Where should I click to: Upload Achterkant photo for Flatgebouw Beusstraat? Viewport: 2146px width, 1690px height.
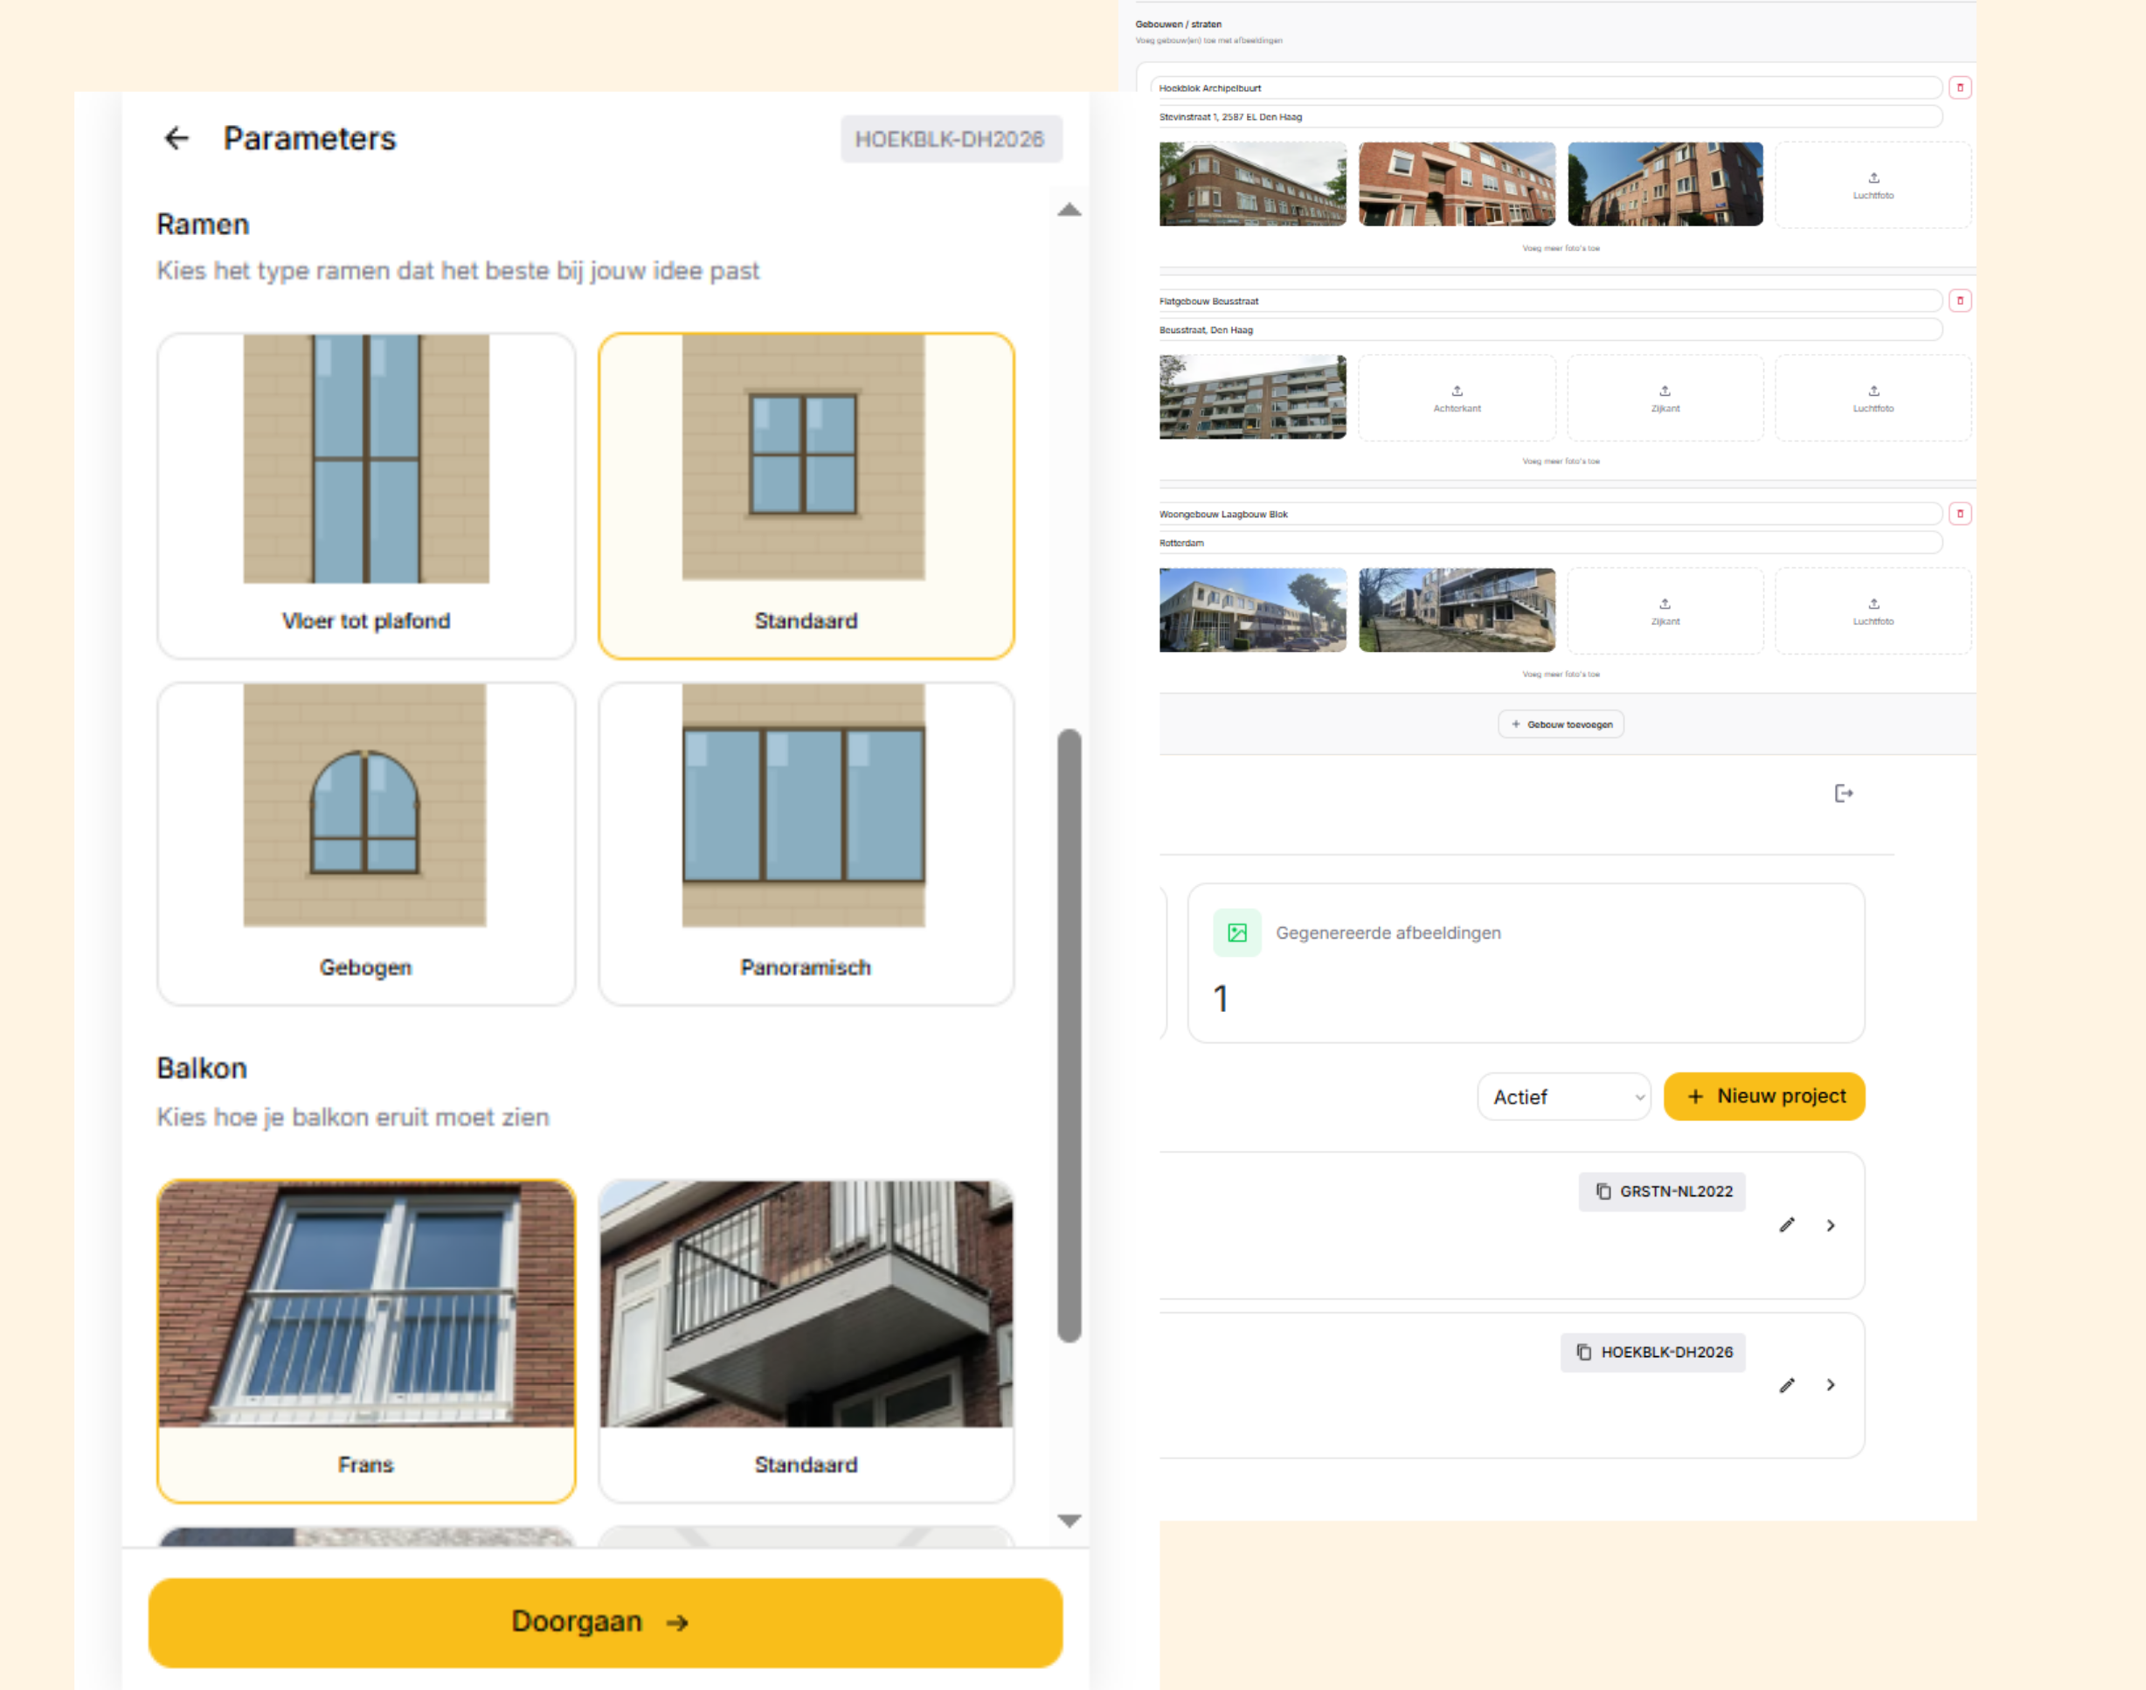tap(1457, 398)
